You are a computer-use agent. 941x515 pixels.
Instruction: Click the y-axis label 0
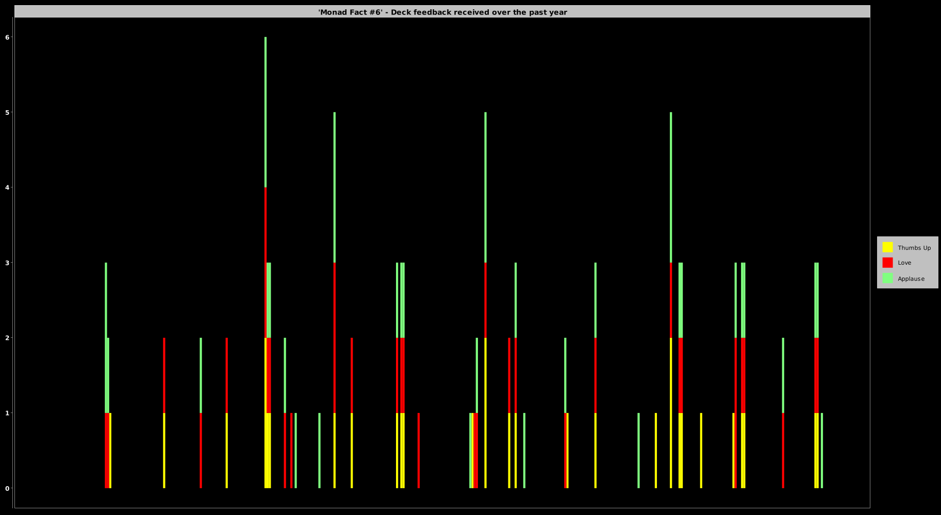(x=7, y=488)
